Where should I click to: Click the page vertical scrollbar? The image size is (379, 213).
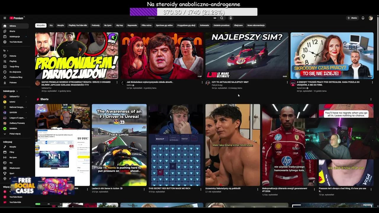click(x=378, y=44)
